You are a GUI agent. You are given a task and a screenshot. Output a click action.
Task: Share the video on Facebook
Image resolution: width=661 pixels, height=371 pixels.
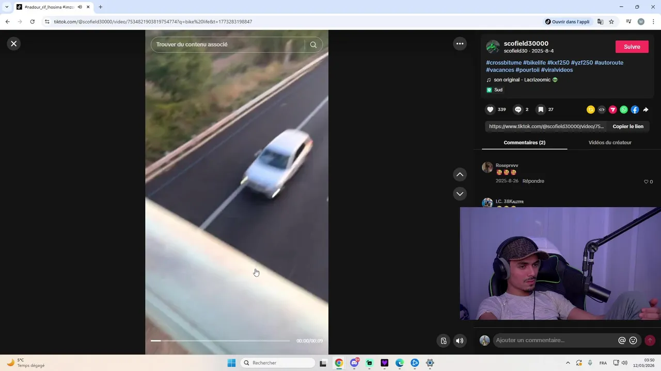tap(635, 110)
